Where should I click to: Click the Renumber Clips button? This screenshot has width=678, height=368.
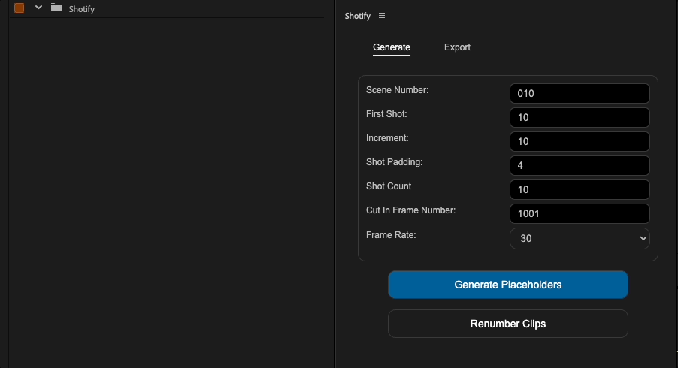click(508, 324)
